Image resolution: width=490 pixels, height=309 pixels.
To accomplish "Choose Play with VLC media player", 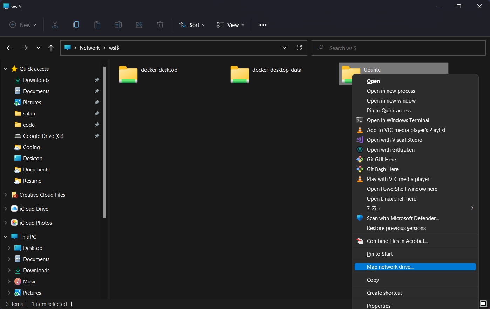I will (415, 179).
